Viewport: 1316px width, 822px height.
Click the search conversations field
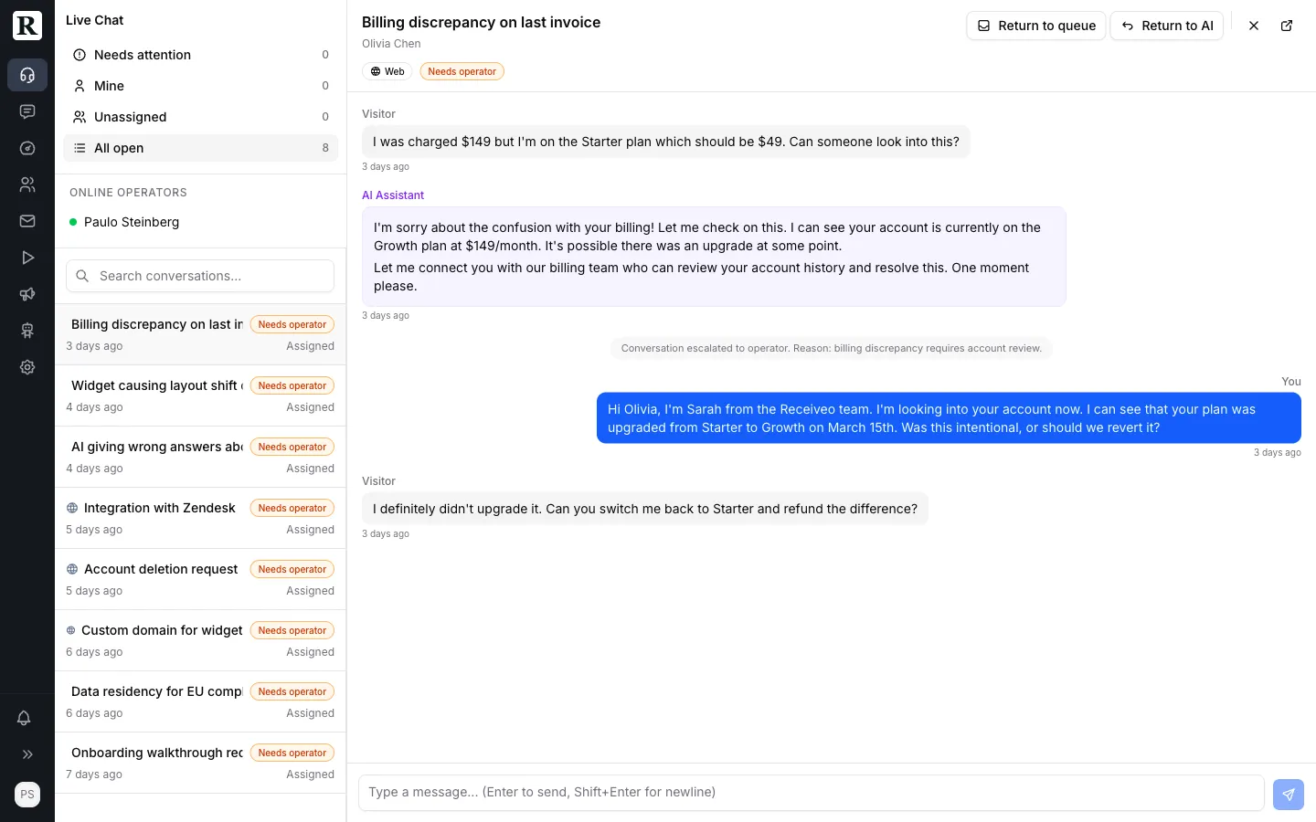pos(200,276)
